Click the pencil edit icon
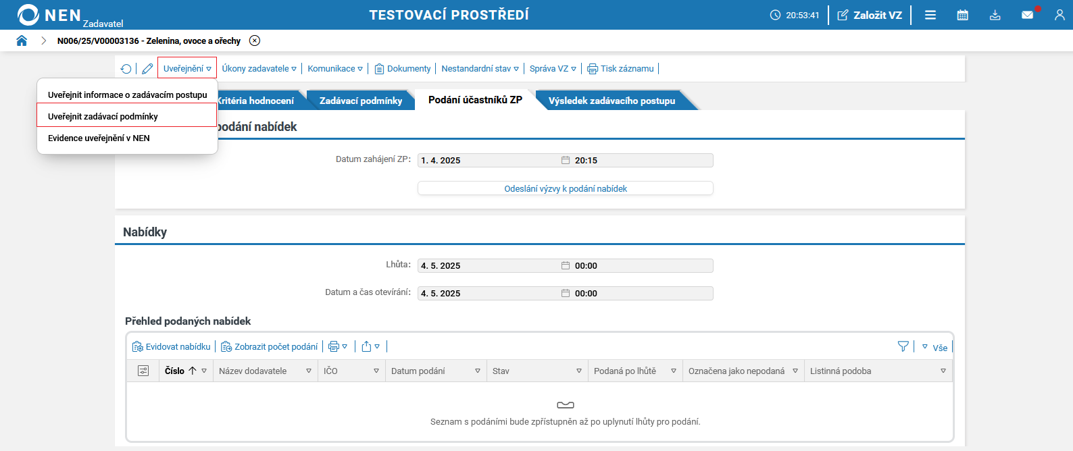This screenshot has height=451, width=1073. [x=147, y=69]
